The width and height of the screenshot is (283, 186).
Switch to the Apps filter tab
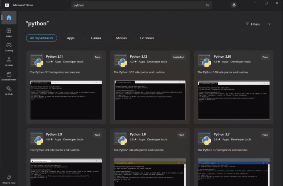coord(70,38)
